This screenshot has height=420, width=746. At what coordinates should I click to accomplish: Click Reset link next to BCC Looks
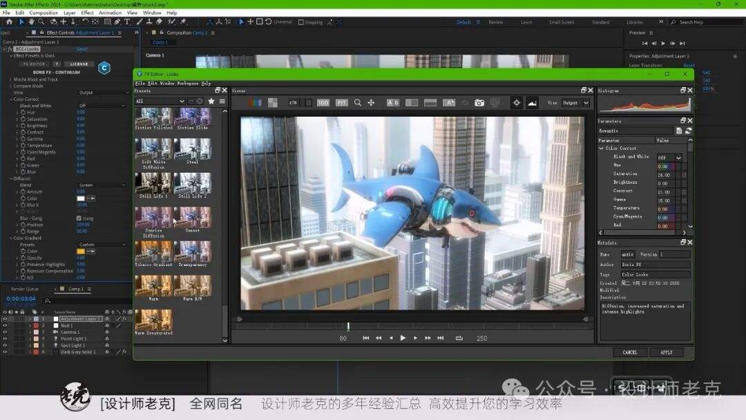click(82, 49)
